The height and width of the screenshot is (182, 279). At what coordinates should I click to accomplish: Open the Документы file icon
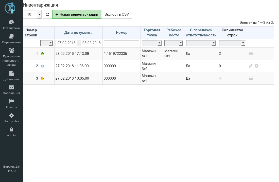pyautogui.click(x=11, y=73)
